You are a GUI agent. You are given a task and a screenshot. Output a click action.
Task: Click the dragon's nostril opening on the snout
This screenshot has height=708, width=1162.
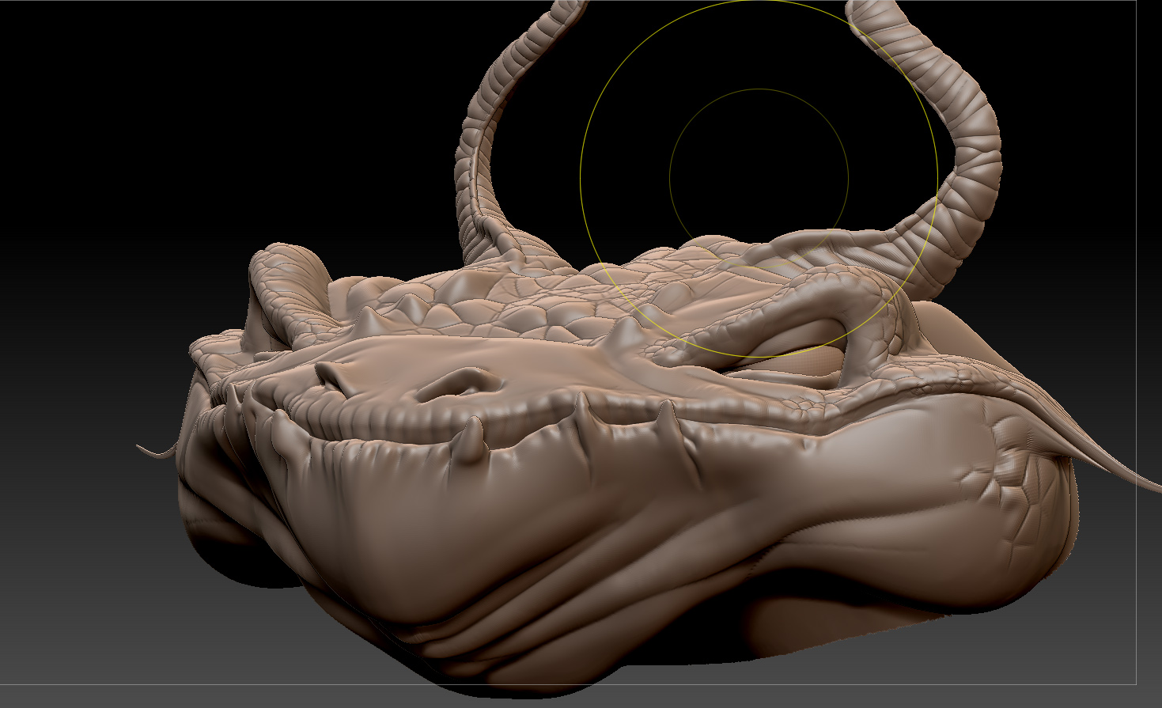tap(459, 384)
